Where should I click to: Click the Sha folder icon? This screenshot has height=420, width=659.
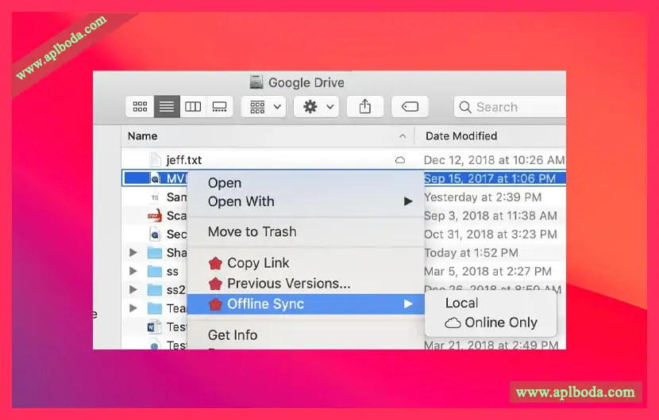(155, 253)
